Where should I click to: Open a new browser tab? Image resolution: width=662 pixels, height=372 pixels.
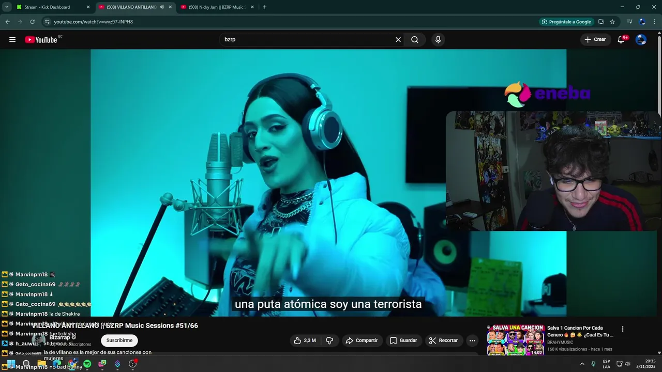265,7
